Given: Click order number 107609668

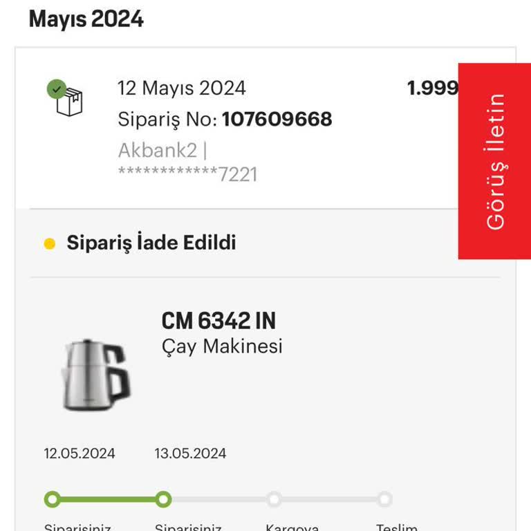Looking at the screenshot, I should (x=277, y=120).
